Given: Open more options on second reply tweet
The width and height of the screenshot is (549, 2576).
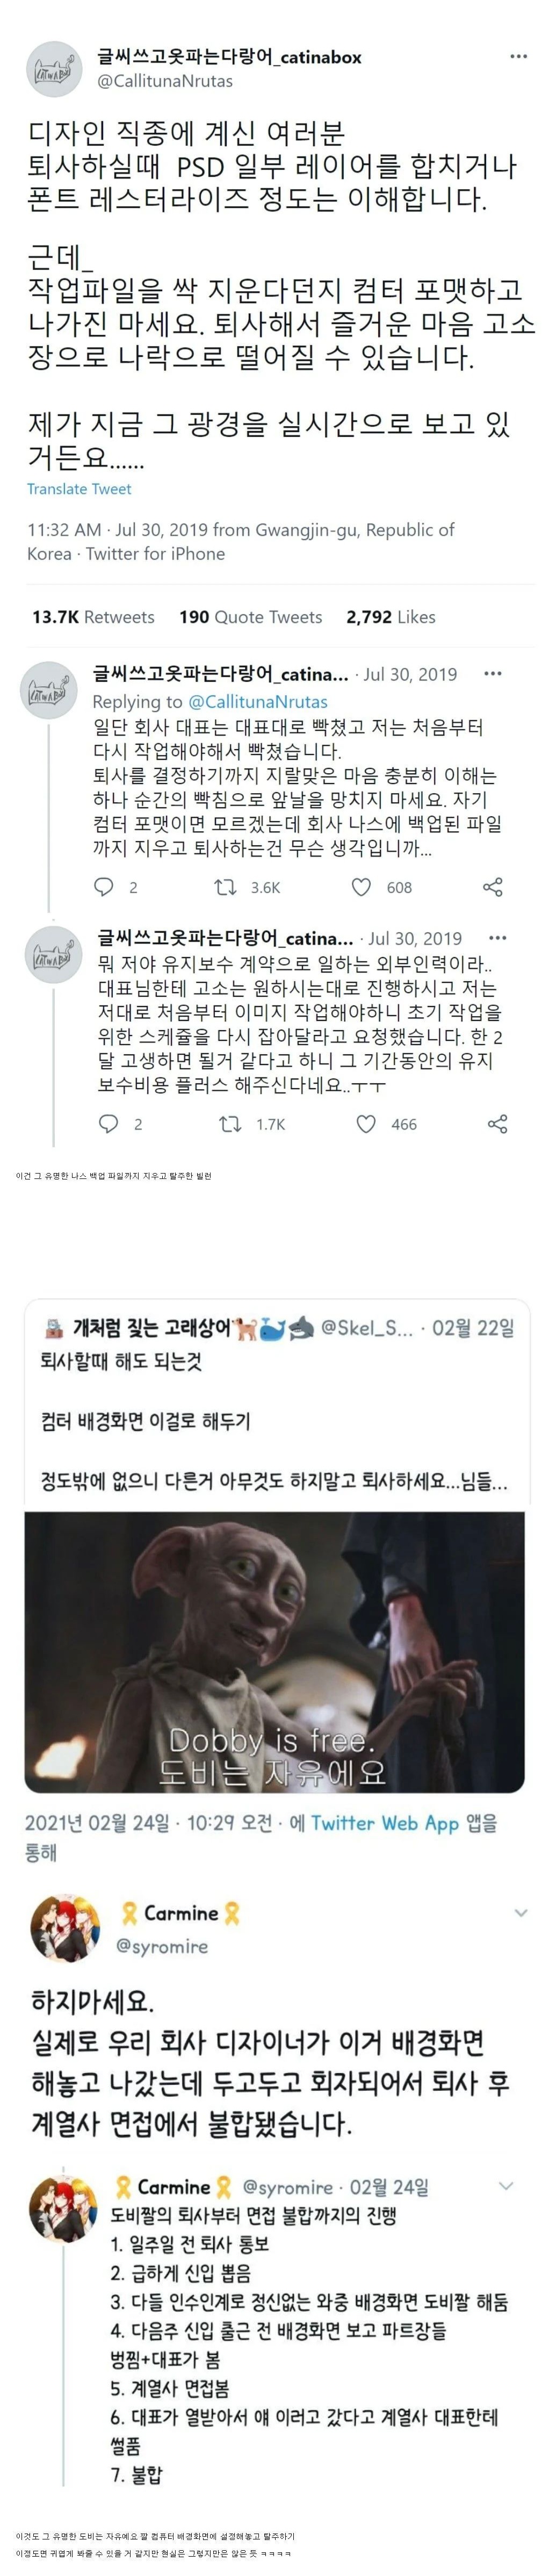Looking at the screenshot, I should [x=497, y=937].
